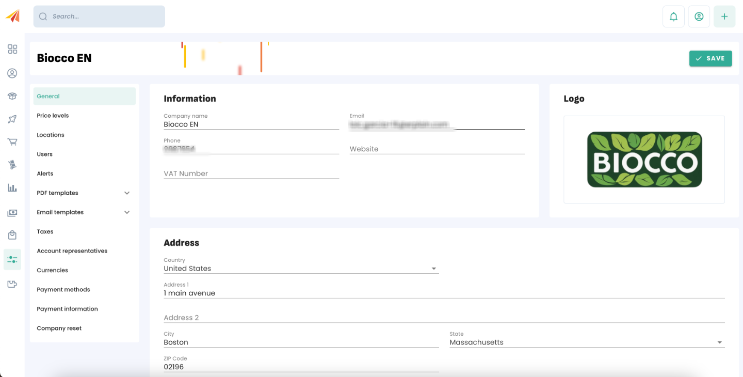743x377 pixels.
Task: Open the user account icon at top
Action: (699, 17)
